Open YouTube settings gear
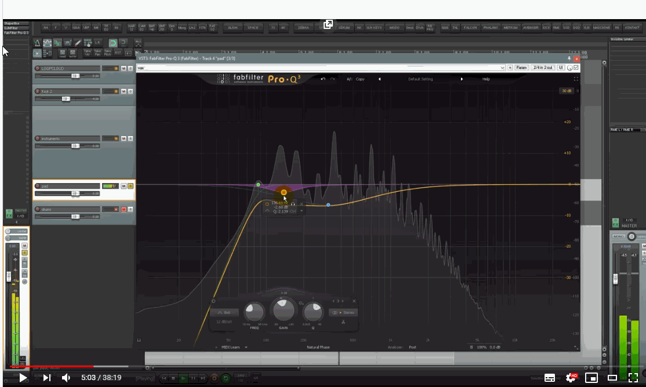 click(x=571, y=378)
